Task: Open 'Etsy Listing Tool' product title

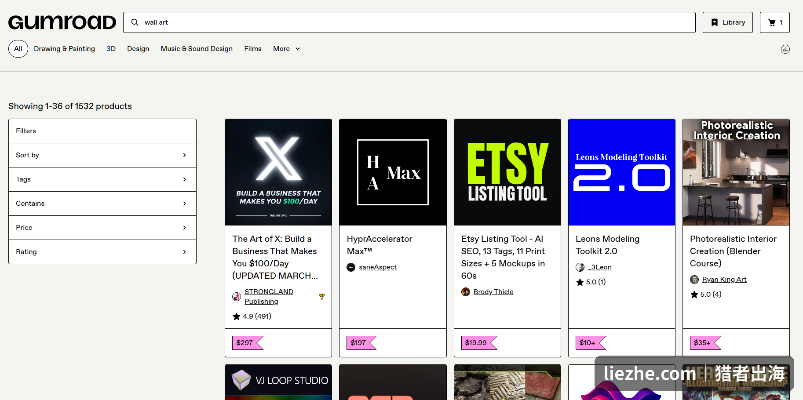Action: (x=503, y=257)
